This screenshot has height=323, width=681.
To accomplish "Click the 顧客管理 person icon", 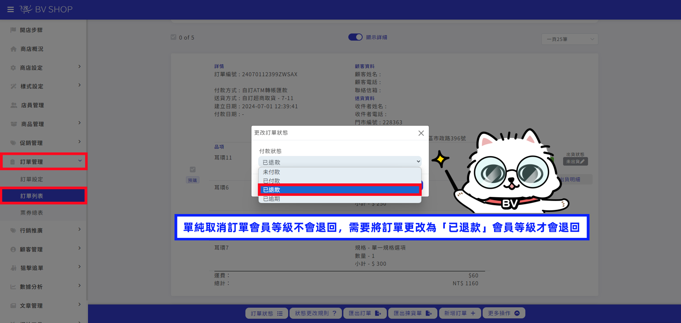I will (13, 249).
